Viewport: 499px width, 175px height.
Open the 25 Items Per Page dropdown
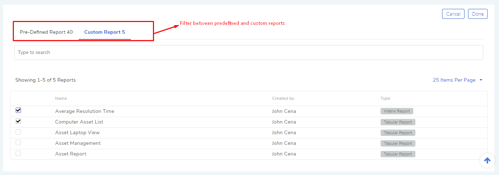click(458, 80)
